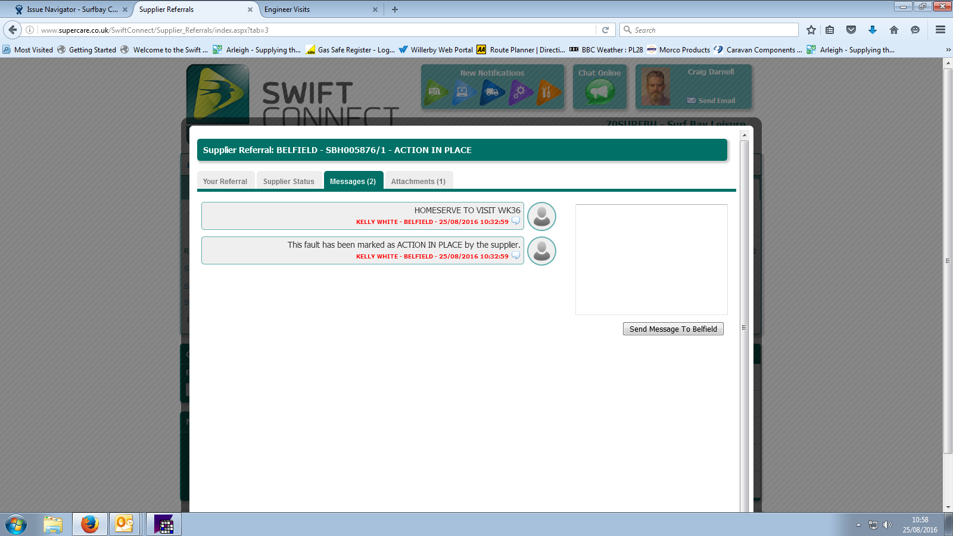
Task: Show site information icon in address bar
Action: (30, 30)
